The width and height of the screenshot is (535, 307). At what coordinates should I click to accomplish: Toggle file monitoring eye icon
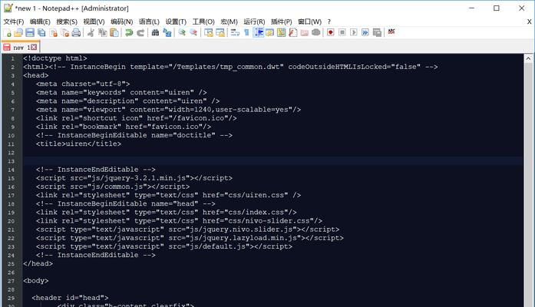point(316,33)
